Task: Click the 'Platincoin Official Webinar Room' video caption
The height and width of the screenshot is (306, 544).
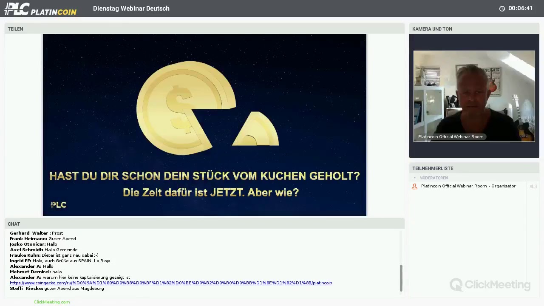Action: [450, 137]
